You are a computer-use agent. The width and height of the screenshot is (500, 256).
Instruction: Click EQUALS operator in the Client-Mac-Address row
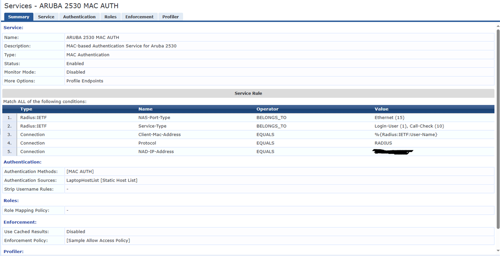[265, 134]
